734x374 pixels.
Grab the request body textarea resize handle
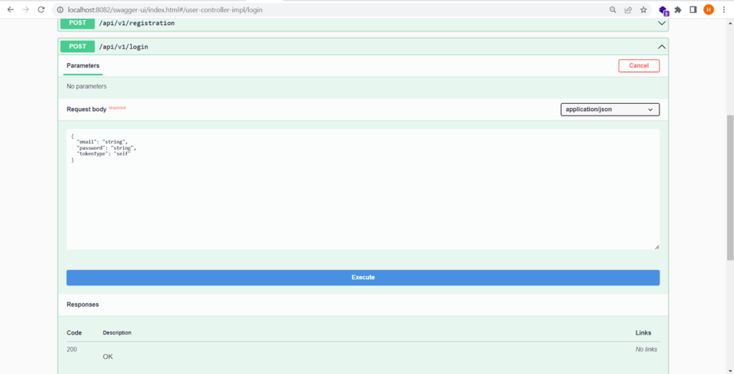click(x=657, y=246)
